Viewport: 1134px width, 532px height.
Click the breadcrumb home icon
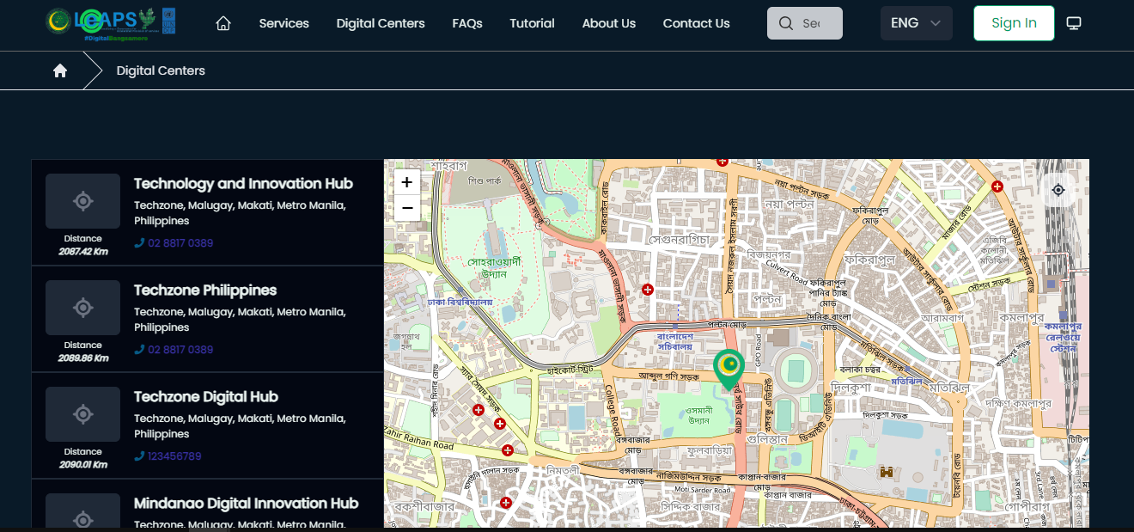tap(60, 70)
